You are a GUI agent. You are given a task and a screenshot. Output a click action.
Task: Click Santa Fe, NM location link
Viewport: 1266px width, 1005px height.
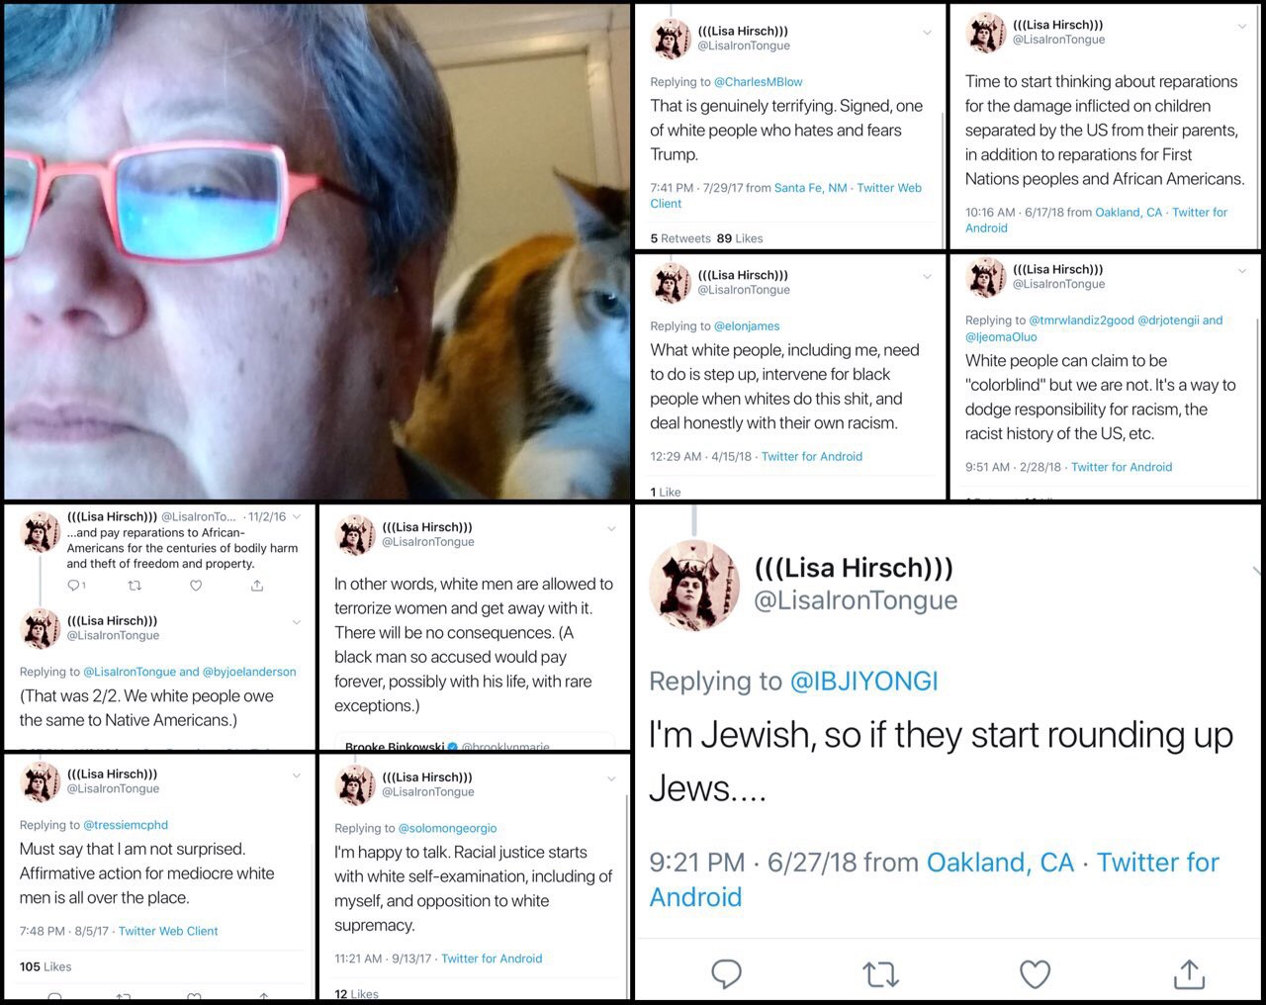pyautogui.click(x=810, y=188)
